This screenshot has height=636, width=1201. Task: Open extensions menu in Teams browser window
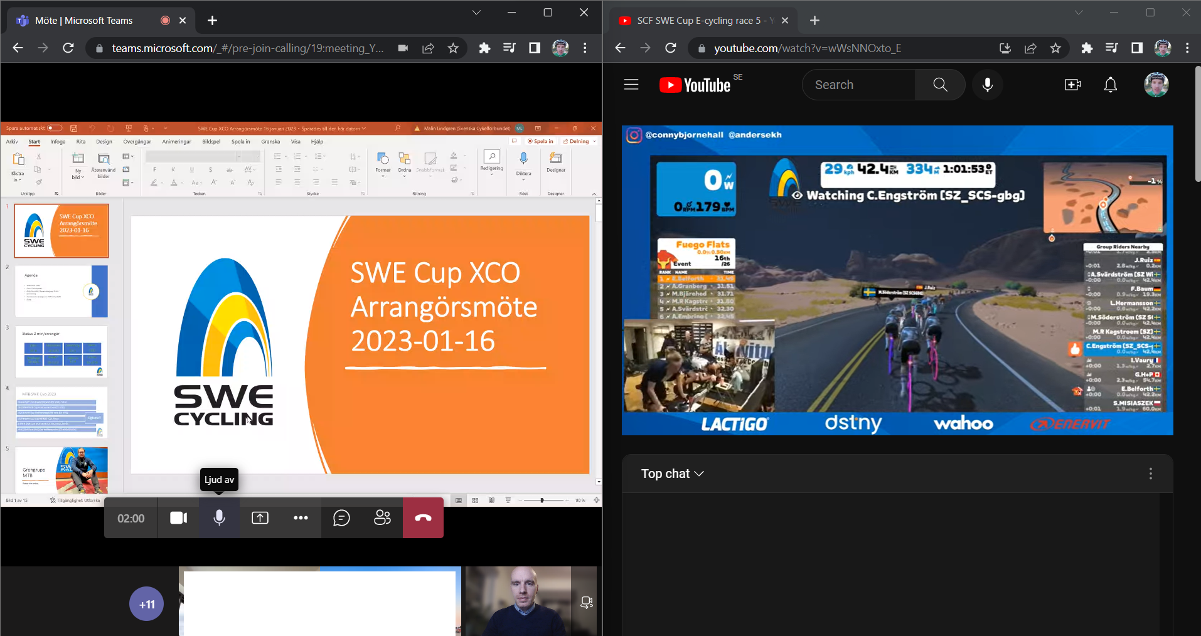484,48
